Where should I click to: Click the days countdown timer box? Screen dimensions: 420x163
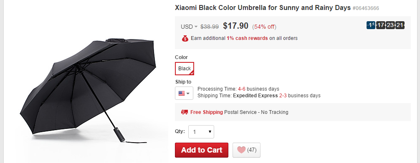point(371,25)
